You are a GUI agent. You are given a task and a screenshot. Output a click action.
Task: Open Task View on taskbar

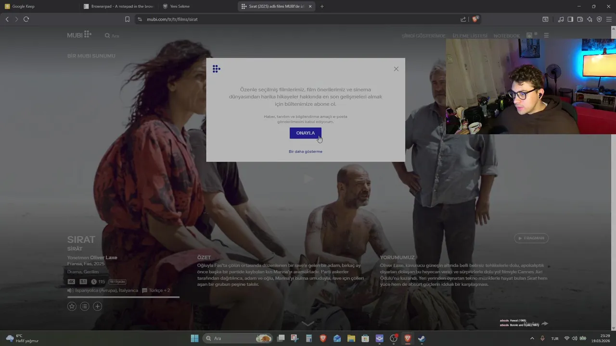coord(281,338)
